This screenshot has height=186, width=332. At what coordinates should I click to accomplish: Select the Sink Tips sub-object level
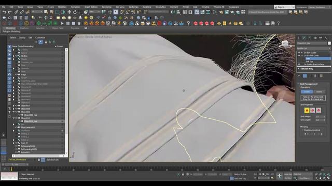309,61
